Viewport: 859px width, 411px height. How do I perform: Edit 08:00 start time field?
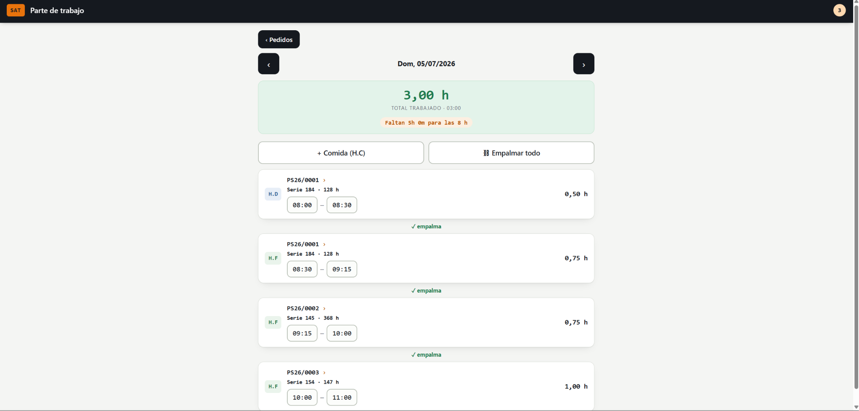[302, 205]
